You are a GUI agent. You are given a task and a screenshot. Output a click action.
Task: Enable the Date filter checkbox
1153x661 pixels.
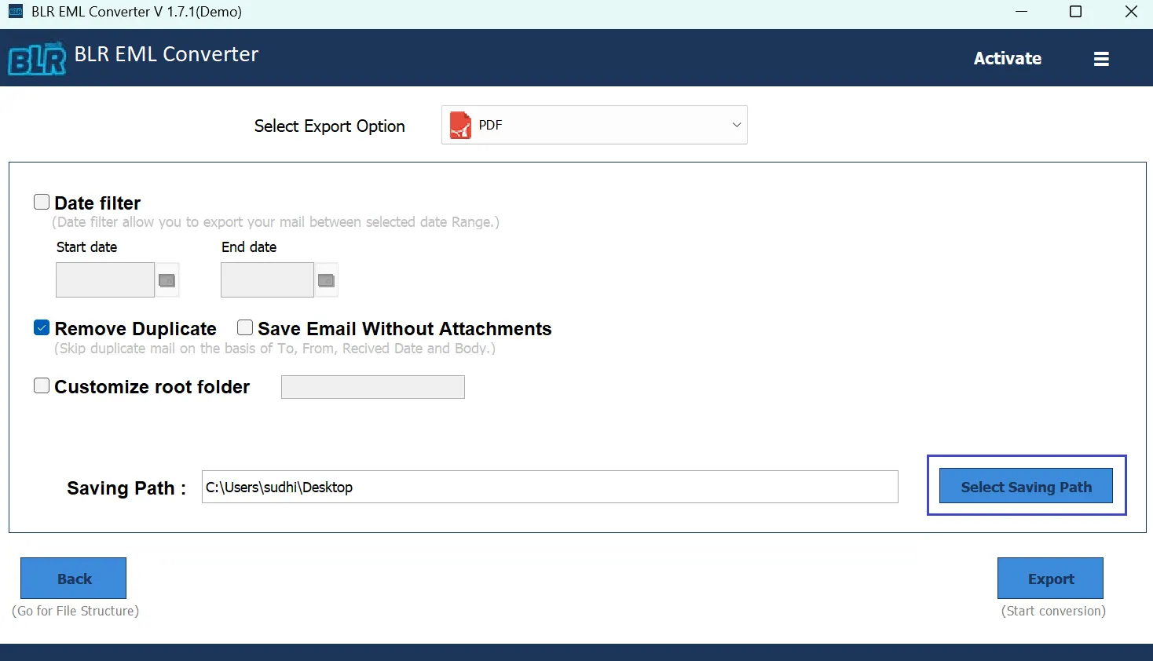41,201
